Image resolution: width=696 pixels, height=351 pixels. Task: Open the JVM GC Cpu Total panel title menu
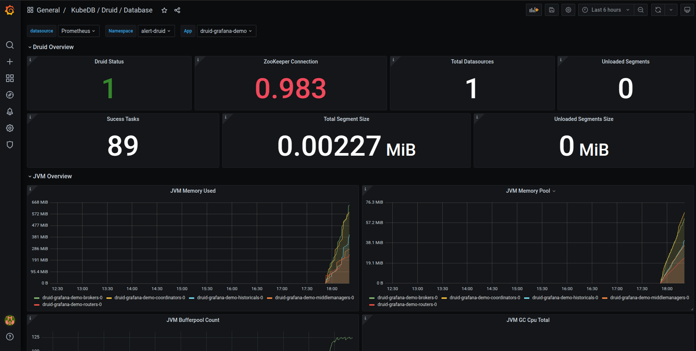[528, 320]
